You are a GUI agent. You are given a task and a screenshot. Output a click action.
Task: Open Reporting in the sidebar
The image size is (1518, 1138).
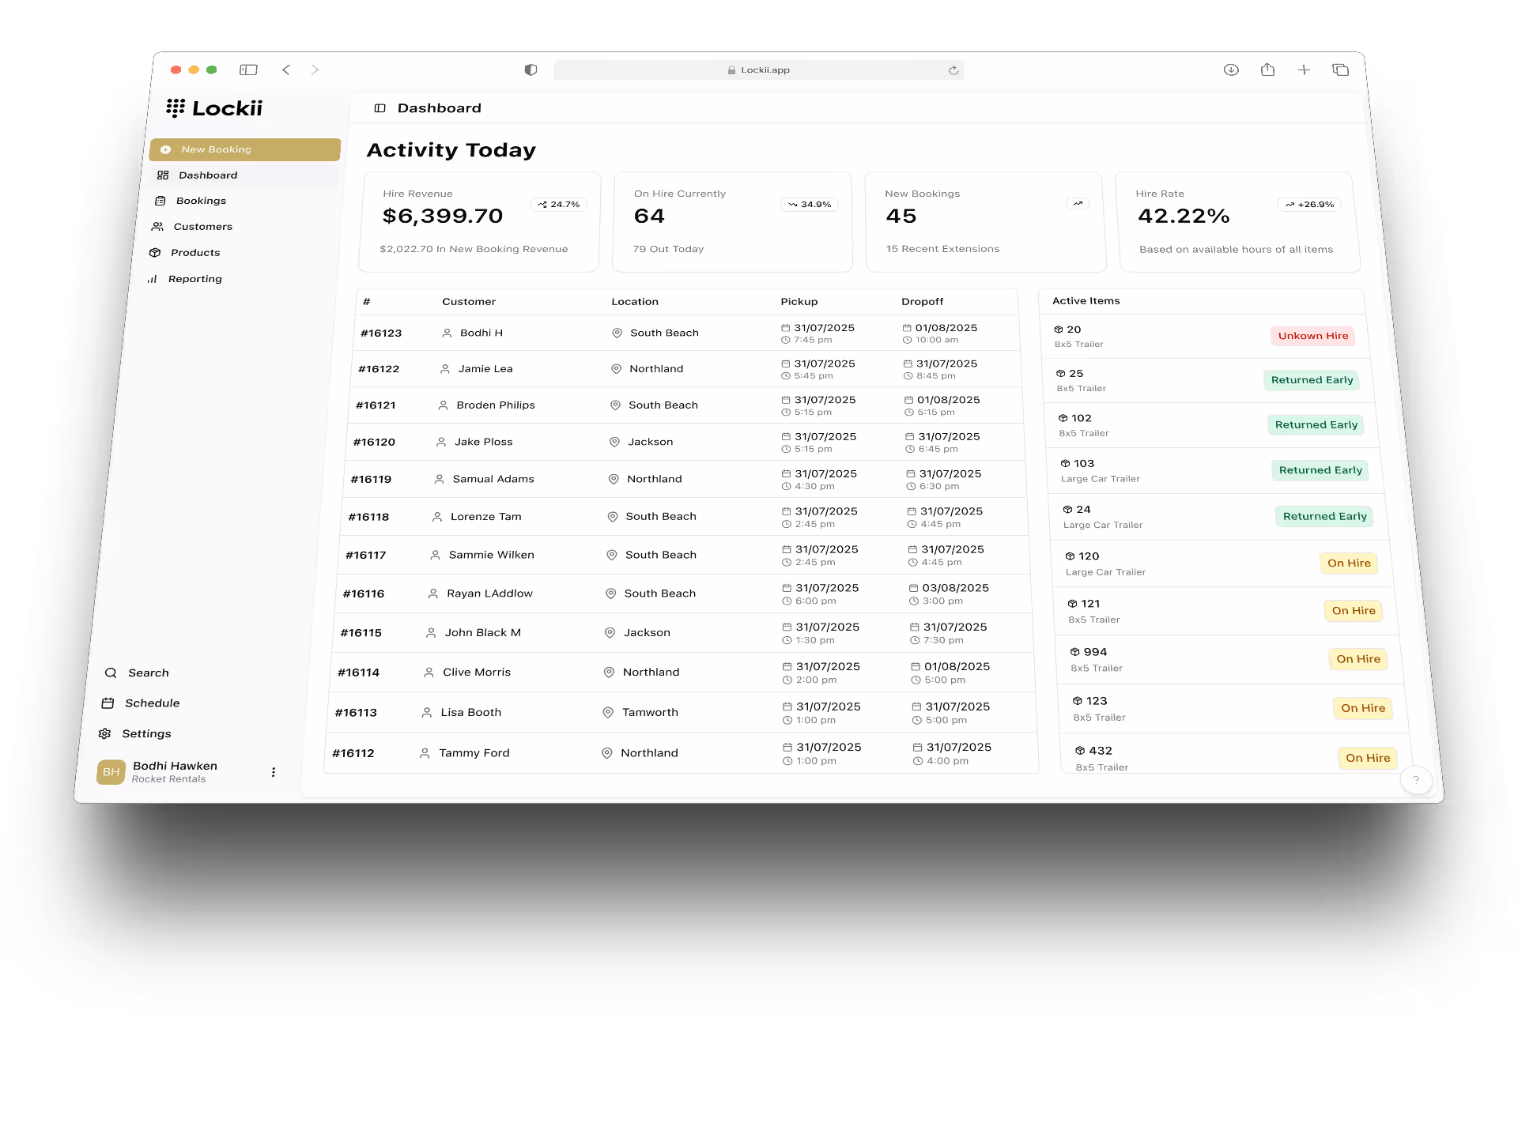pyautogui.click(x=194, y=279)
